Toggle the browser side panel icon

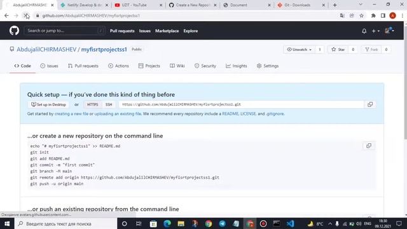pos(383,15)
